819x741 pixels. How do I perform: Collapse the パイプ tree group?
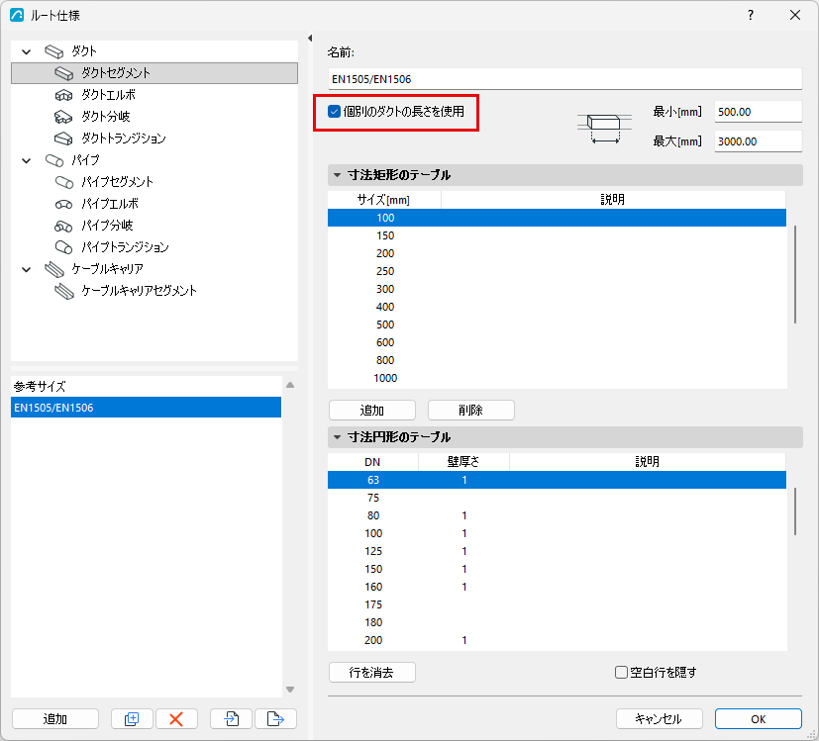[x=26, y=160]
